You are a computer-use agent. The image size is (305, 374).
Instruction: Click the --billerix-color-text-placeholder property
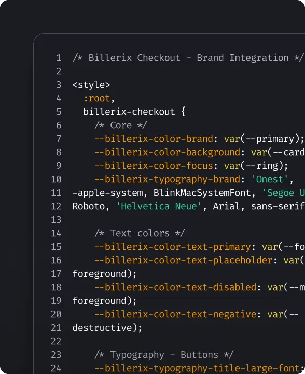pos(184,260)
